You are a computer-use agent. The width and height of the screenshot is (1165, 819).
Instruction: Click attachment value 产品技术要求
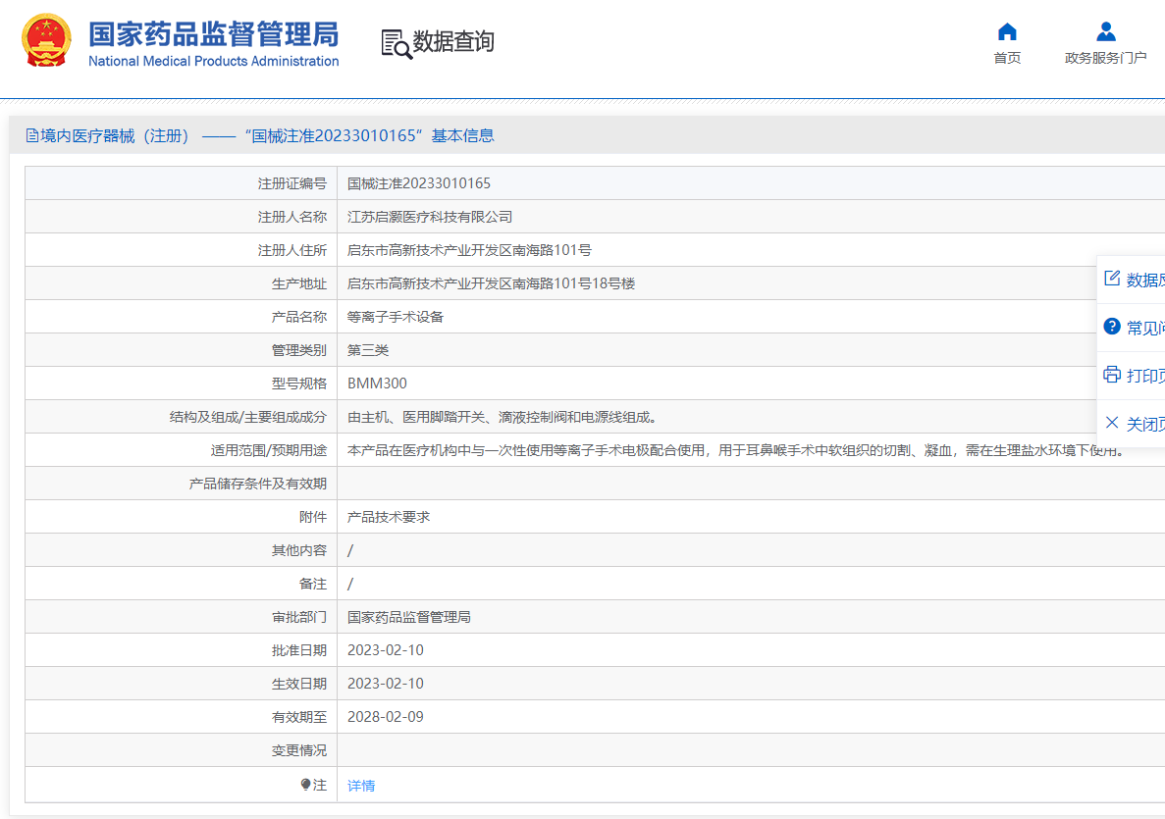(389, 518)
